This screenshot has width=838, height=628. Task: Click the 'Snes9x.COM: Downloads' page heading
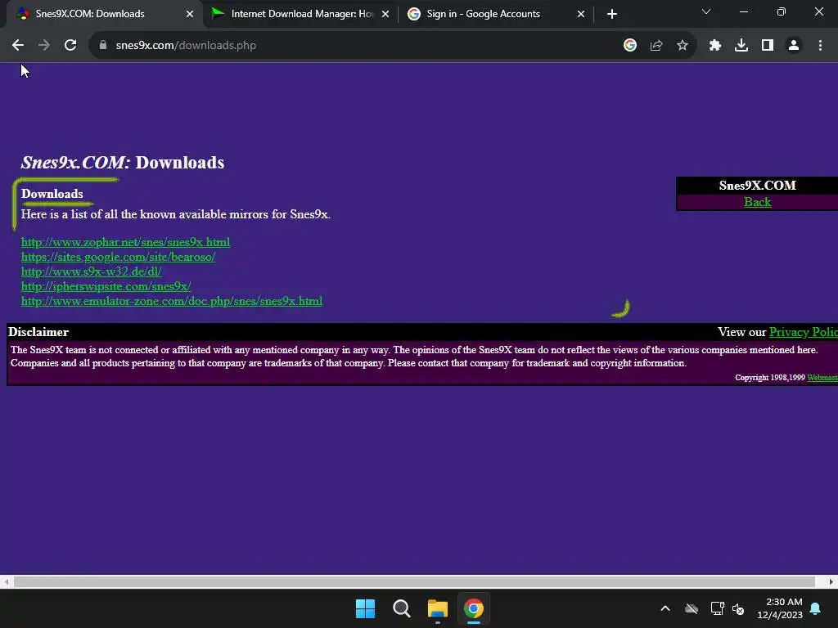[x=123, y=163]
